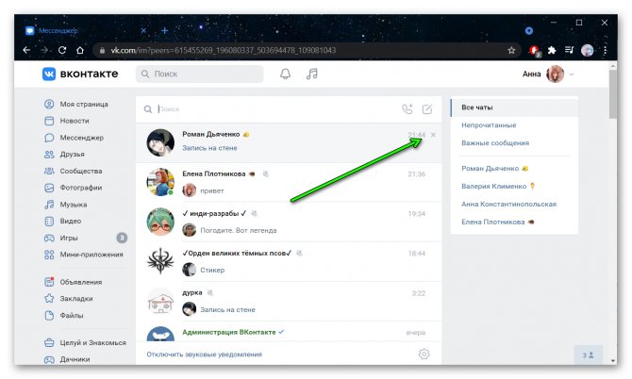The height and width of the screenshot is (379, 632).
Task: Open Фотографии in sidebar
Action: 73,188
